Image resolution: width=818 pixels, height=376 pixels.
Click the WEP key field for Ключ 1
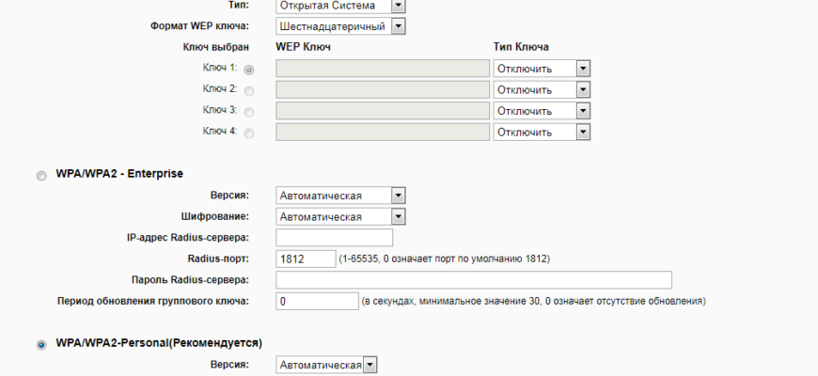click(383, 69)
